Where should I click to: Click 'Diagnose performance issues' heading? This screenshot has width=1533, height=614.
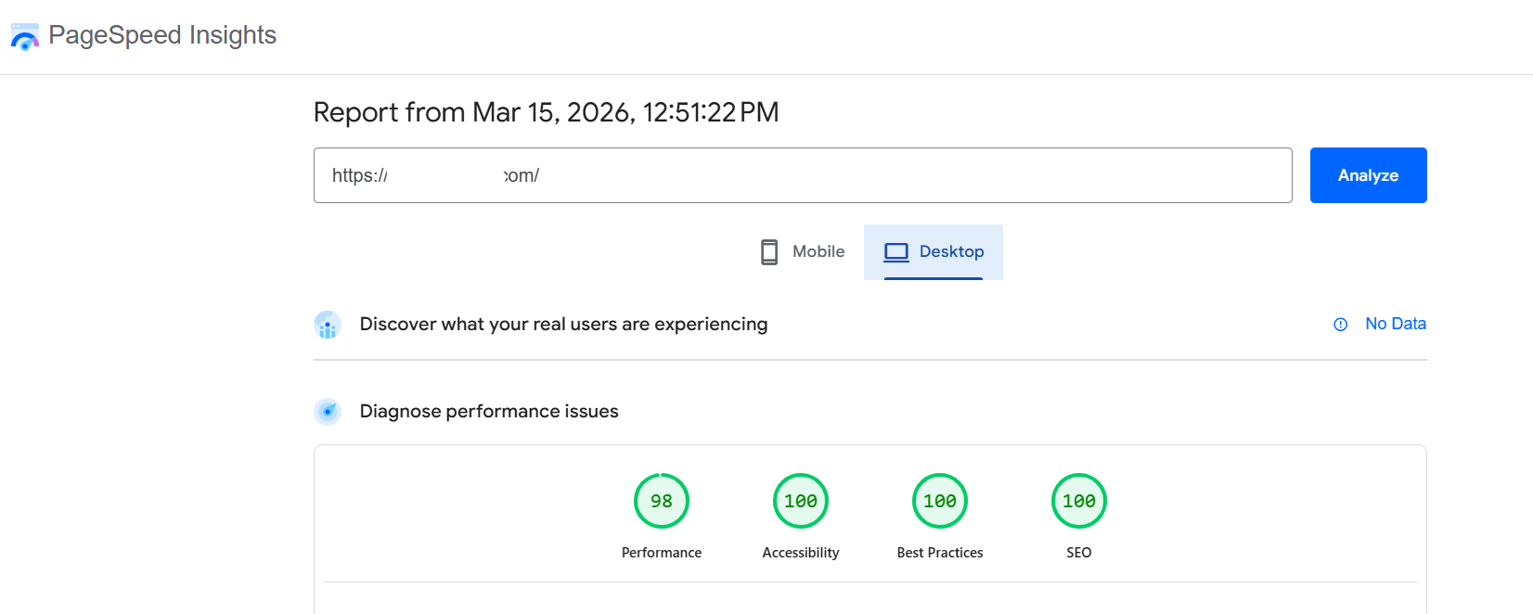[489, 412]
